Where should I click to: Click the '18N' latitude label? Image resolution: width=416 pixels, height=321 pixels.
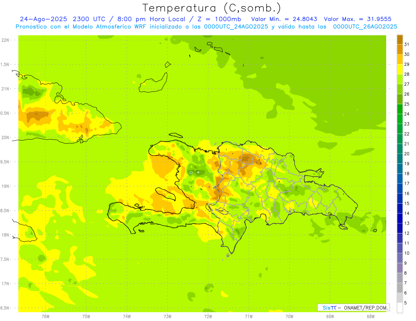6,235
